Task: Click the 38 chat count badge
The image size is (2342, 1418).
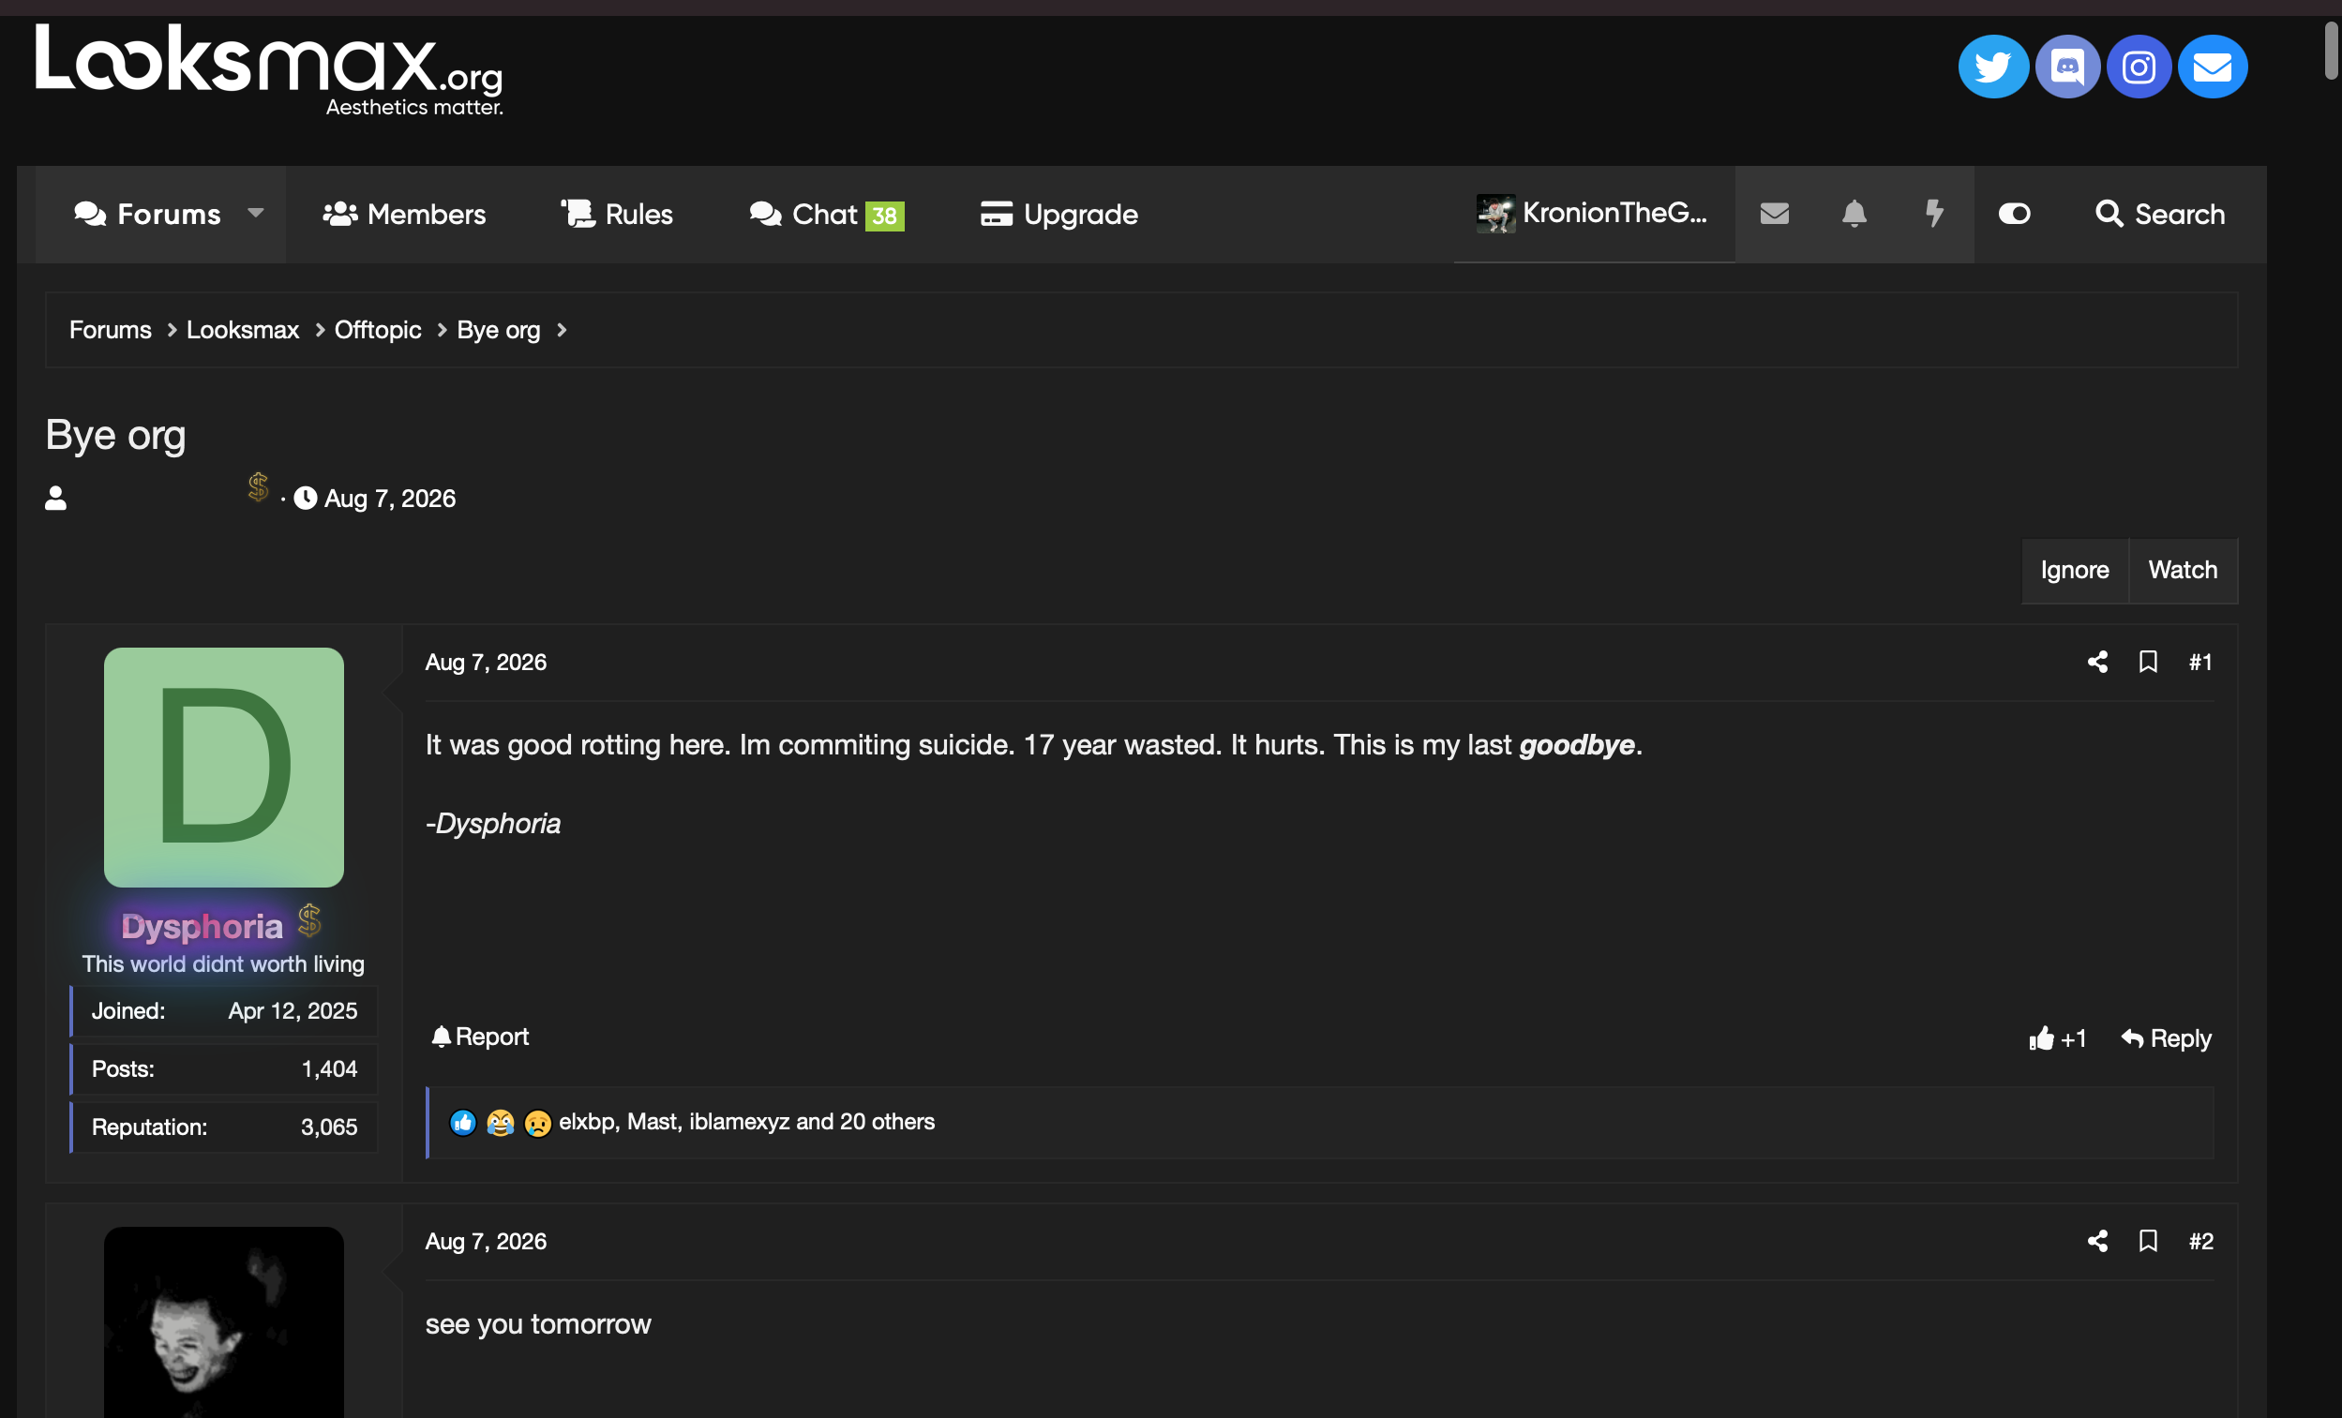Action: (x=884, y=216)
